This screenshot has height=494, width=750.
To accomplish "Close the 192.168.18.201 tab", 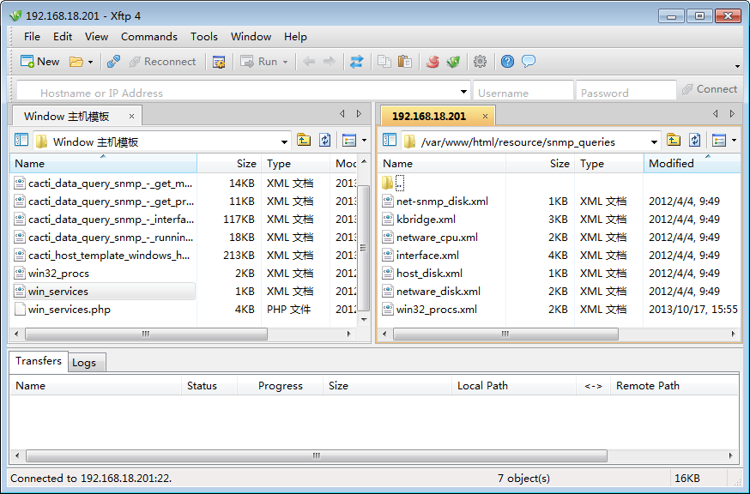I will (485, 116).
